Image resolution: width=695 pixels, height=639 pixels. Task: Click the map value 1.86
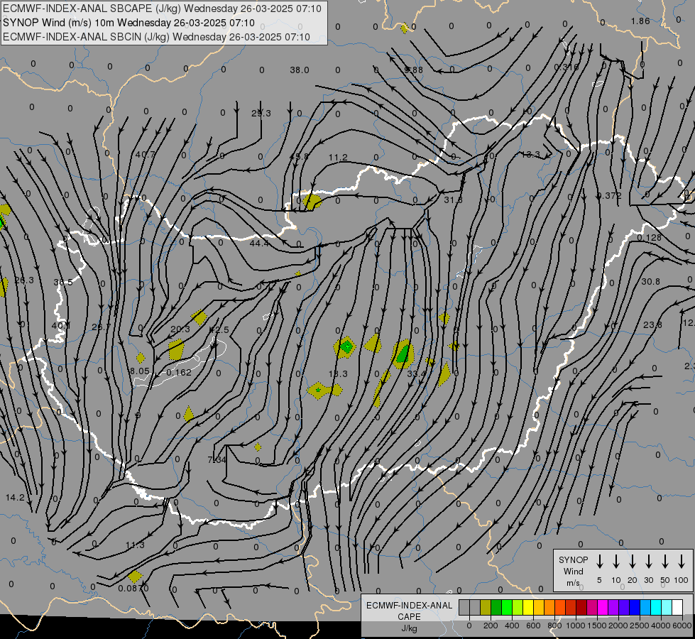640,21
